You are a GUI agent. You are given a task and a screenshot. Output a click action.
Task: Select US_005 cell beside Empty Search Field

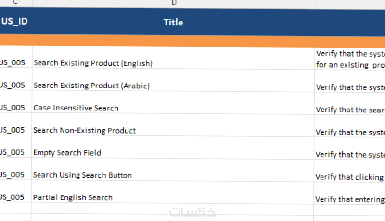click(15, 153)
